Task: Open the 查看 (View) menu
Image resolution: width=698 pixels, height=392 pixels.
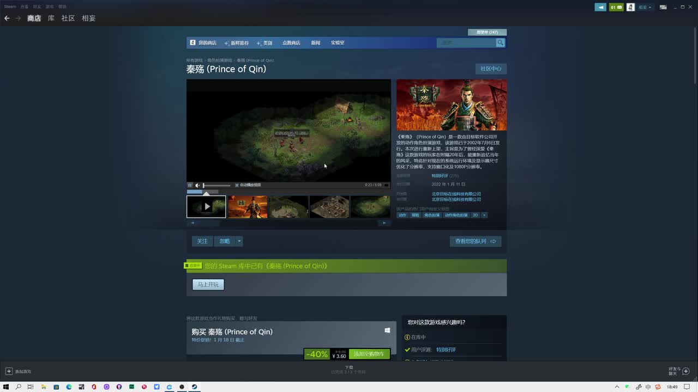Action: [x=25, y=7]
